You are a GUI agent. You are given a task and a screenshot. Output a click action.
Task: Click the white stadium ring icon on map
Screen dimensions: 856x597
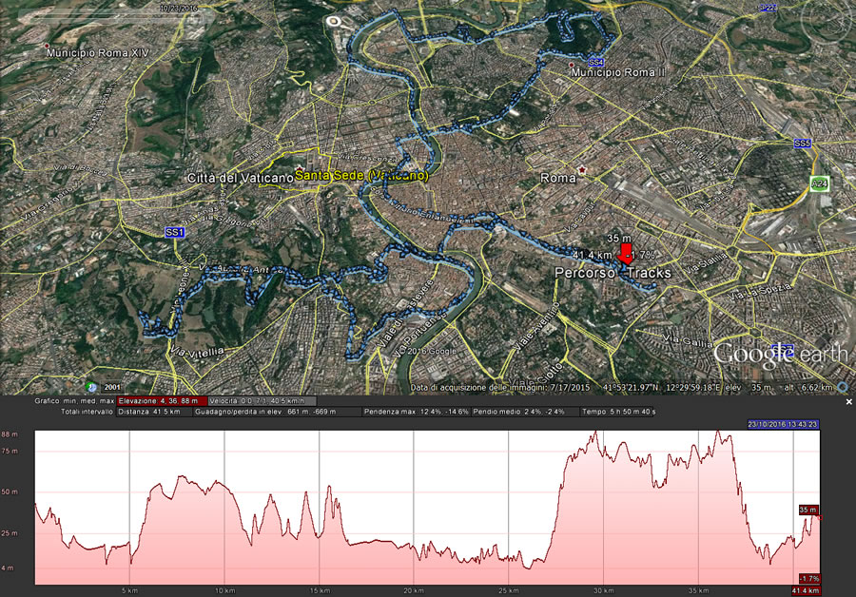click(x=334, y=20)
